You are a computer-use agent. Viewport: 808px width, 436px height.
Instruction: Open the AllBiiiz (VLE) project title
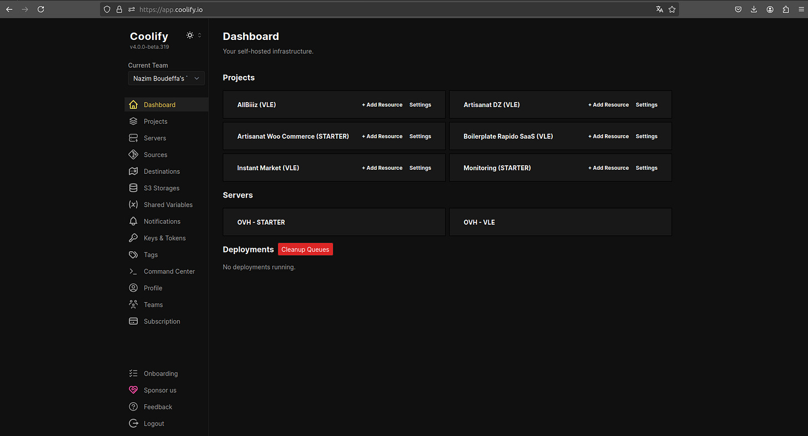256,105
